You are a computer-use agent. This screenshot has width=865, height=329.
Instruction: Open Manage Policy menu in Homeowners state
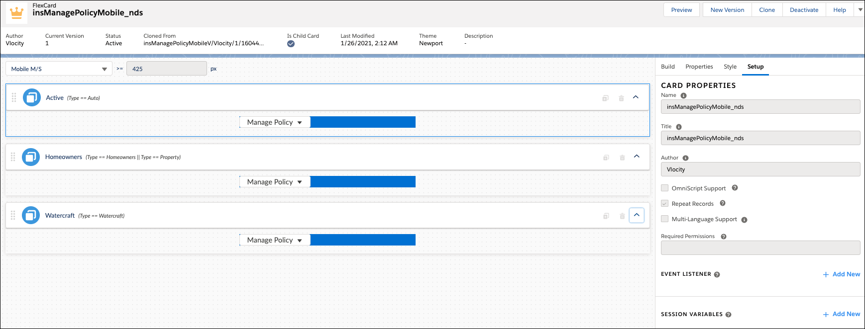click(275, 182)
